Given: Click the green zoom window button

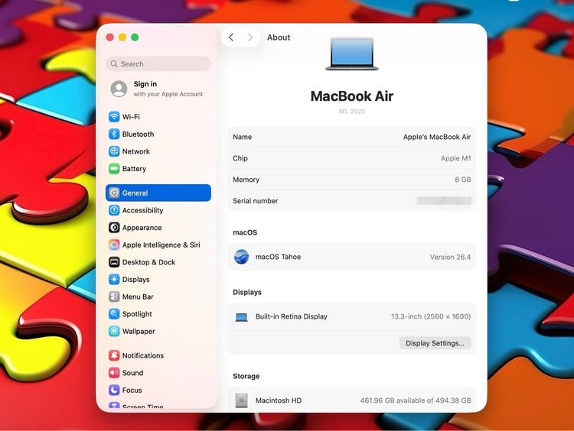Looking at the screenshot, I should 135,37.
